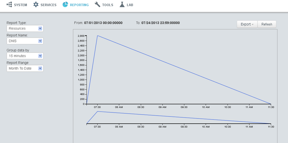Open the SYSTEM menu label

pyautogui.click(x=21, y=5)
